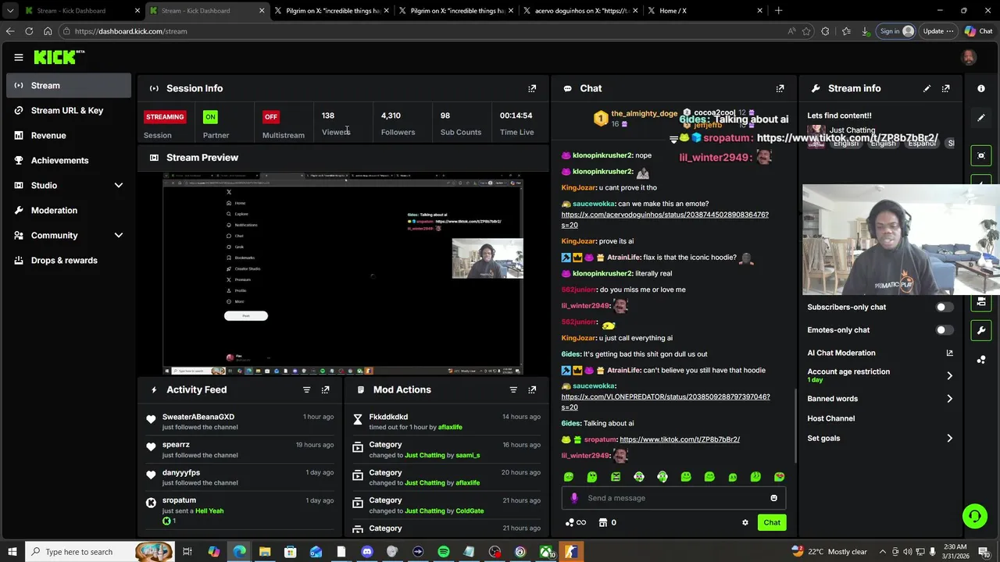The height and width of the screenshot is (562, 1000).
Task: Click the Stream Preview video thumbnail
Action: tap(343, 274)
